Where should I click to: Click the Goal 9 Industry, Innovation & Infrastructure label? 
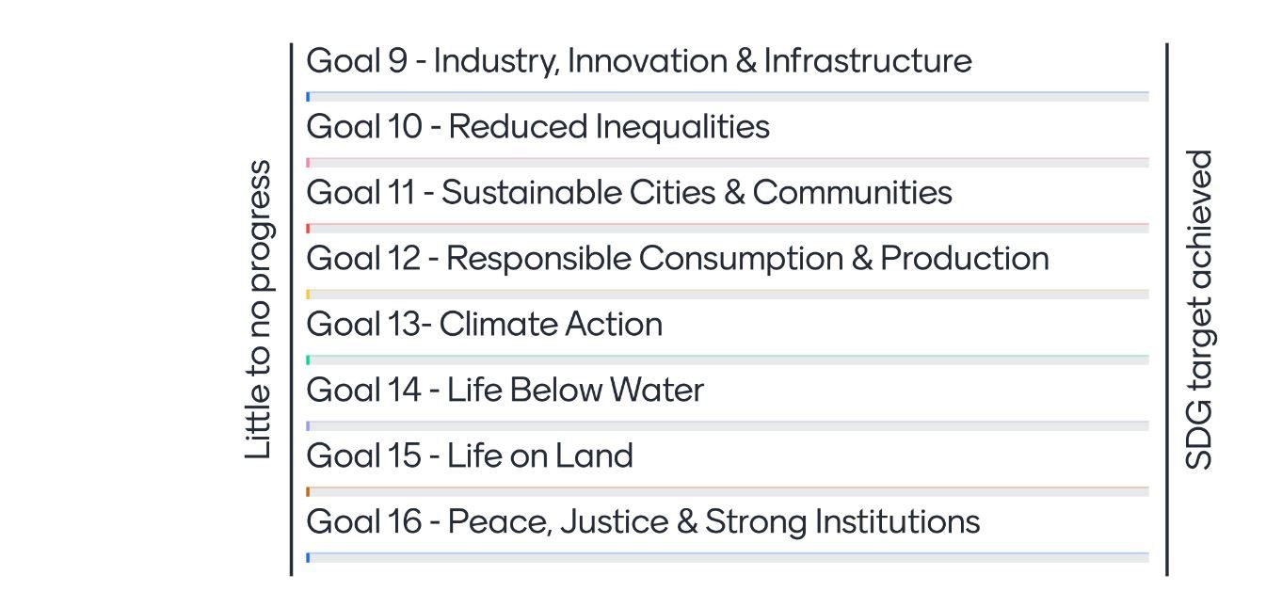(639, 61)
